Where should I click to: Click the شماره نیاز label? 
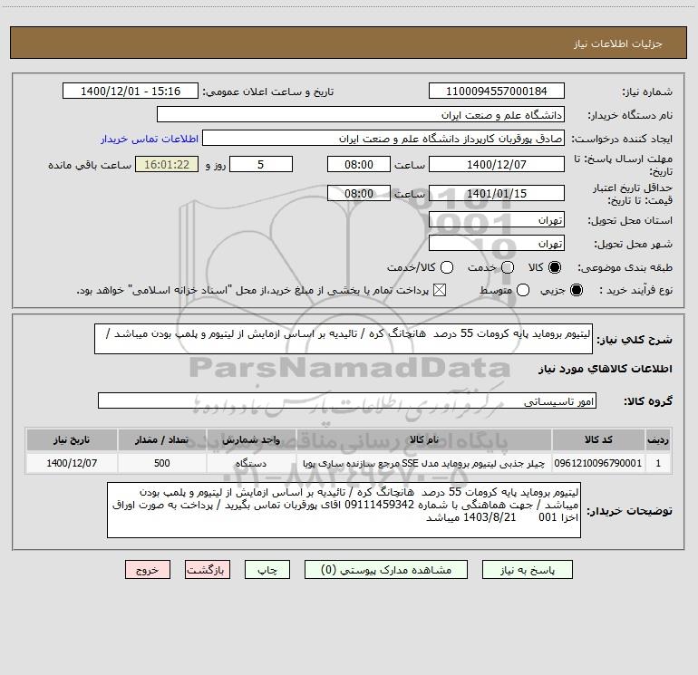[x=647, y=92]
